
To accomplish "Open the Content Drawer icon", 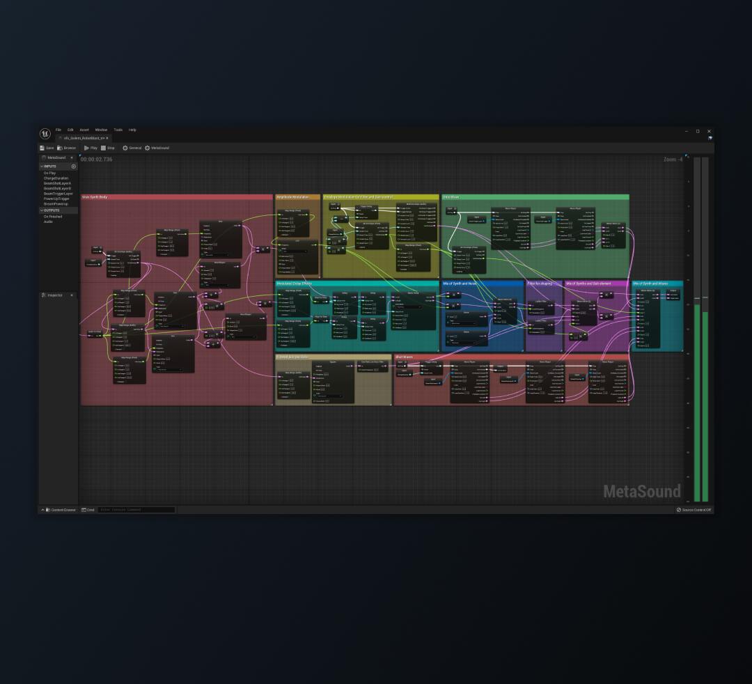I will click(x=47, y=510).
